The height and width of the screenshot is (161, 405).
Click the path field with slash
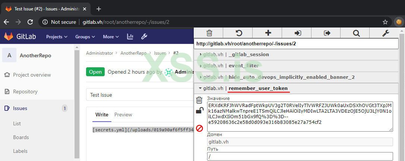point(300,157)
